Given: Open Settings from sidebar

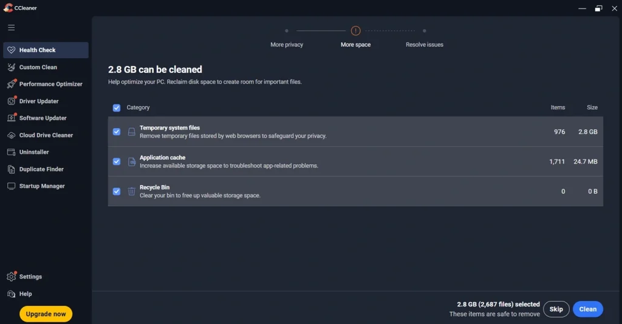Looking at the screenshot, I should click(x=46, y=277).
